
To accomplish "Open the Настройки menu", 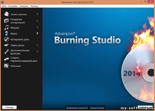I will (x=13, y=6).
